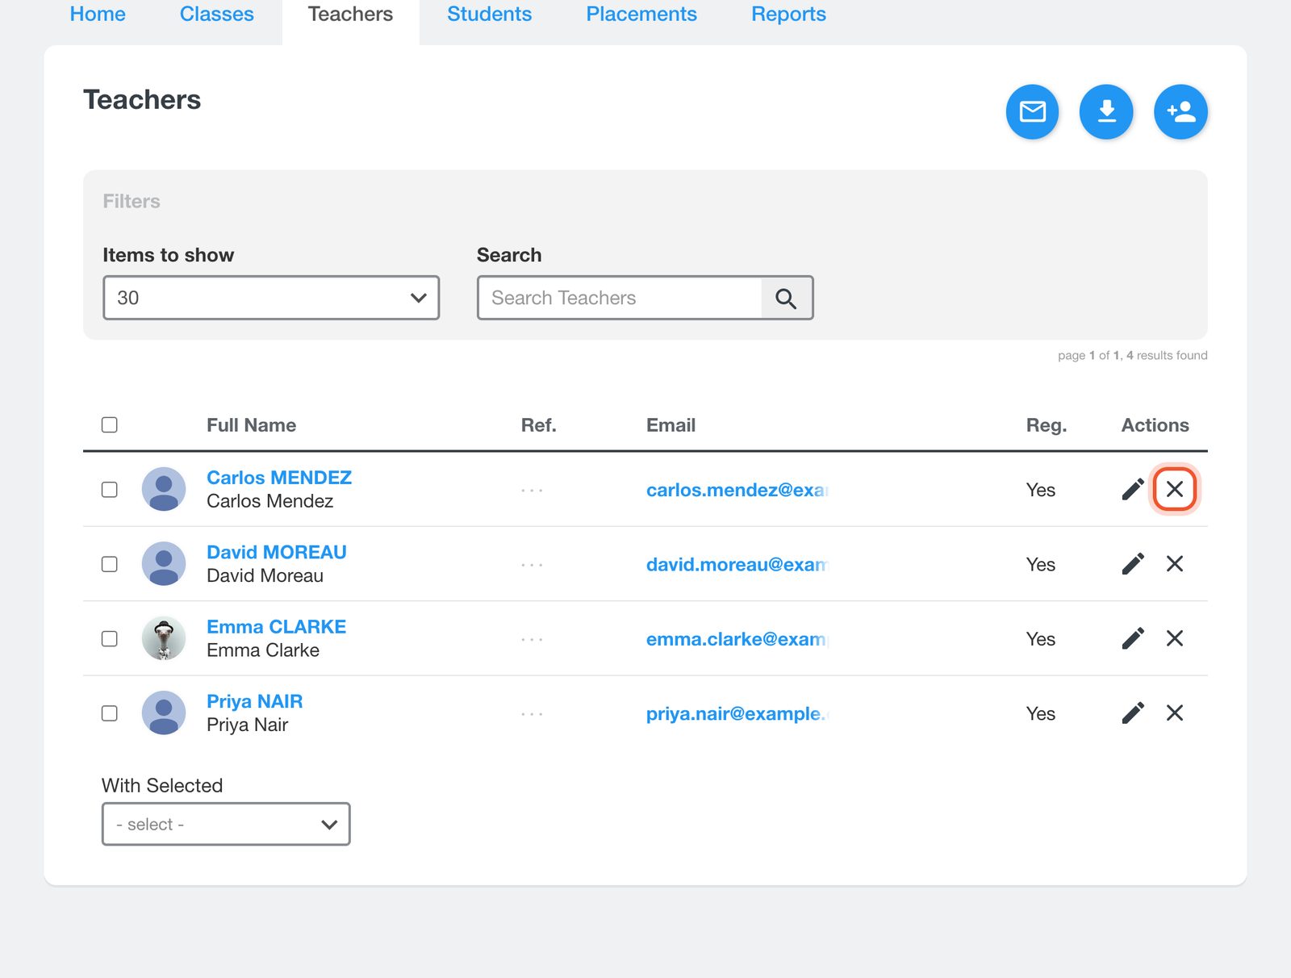1291x978 pixels.
Task: Click the Full Name column header
Action: coord(251,425)
